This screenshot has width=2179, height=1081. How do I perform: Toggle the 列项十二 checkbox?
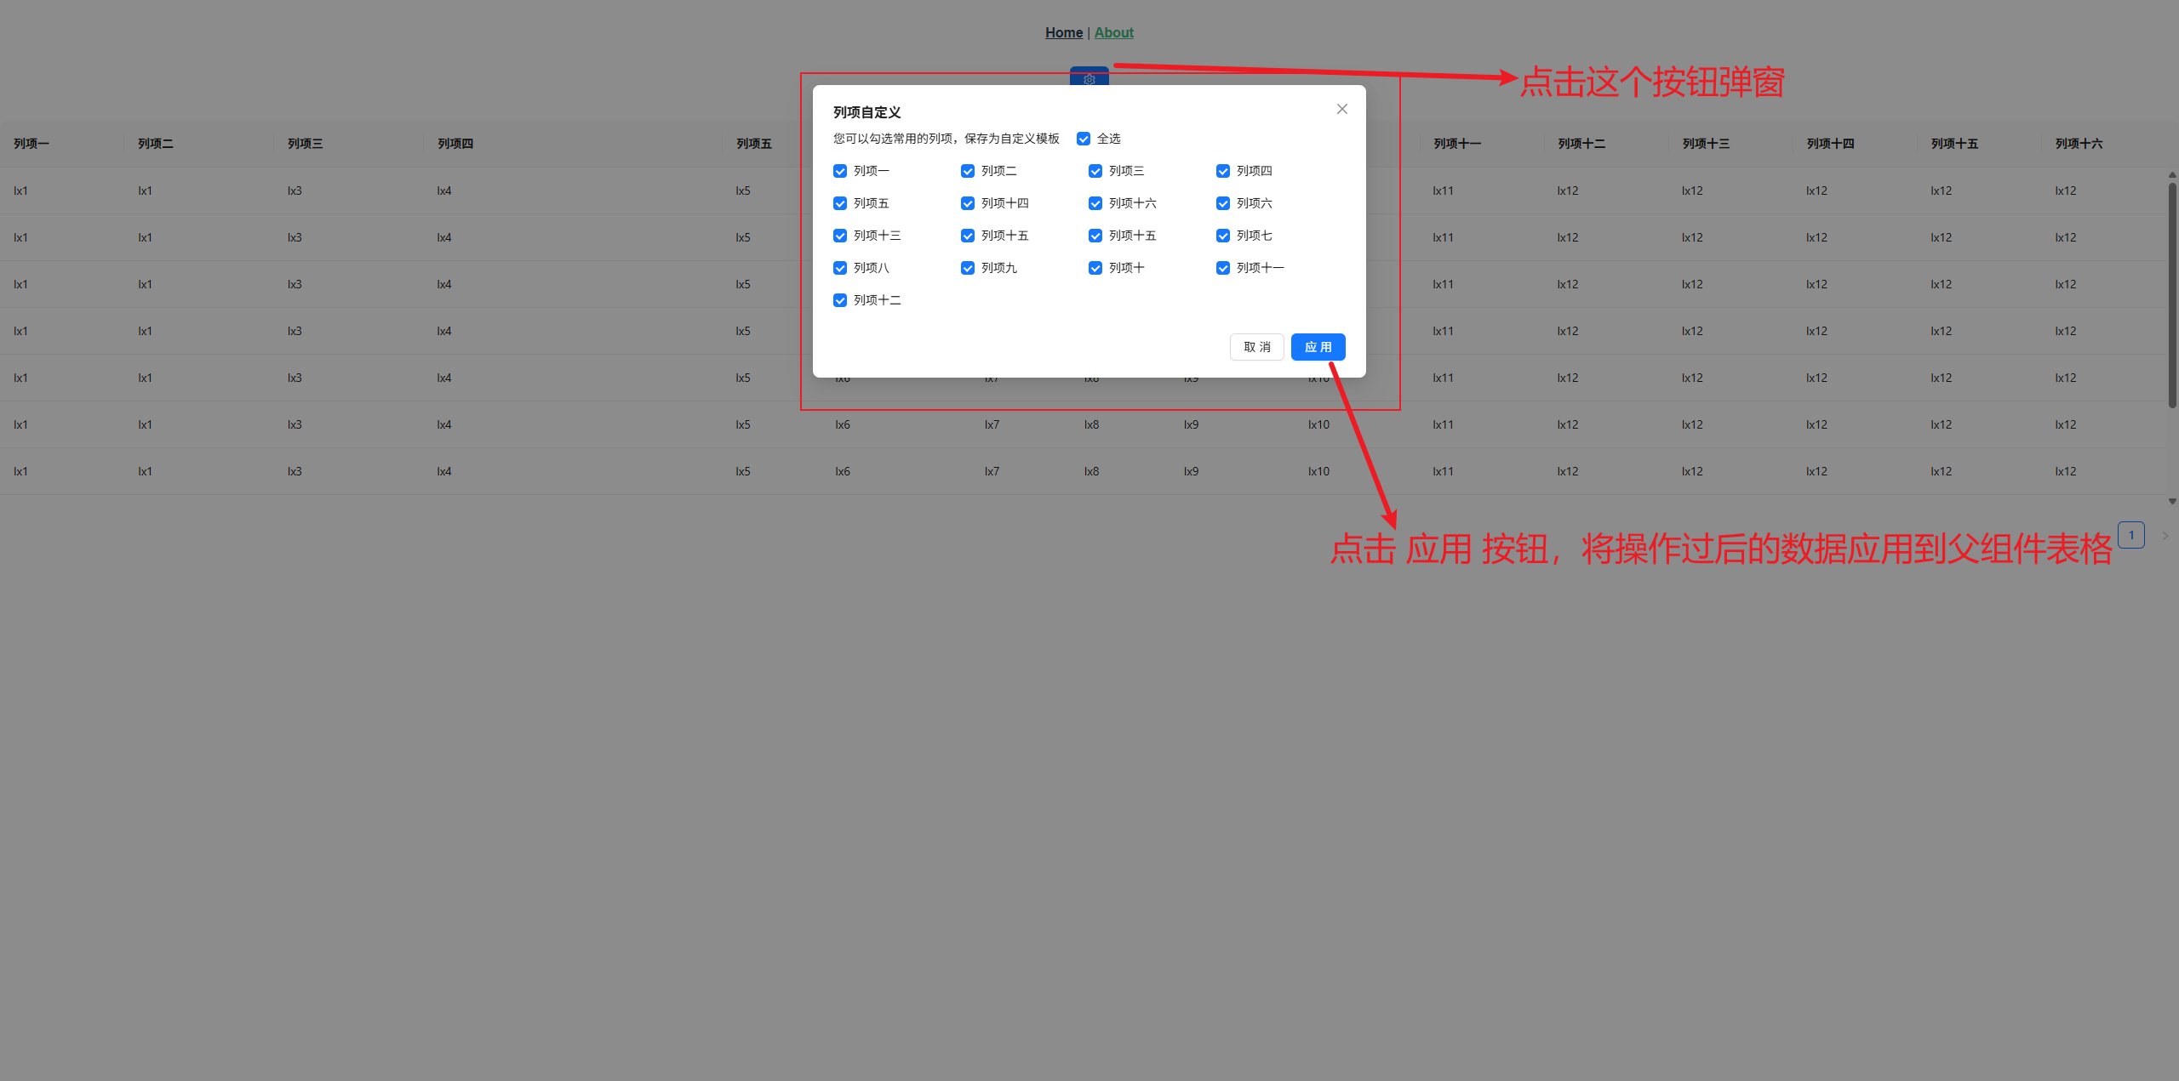(840, 300)
